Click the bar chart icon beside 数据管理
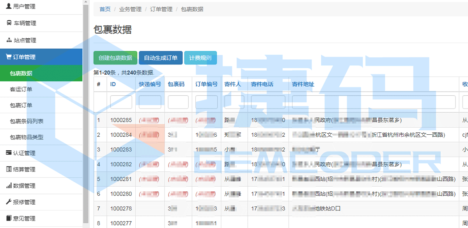This screenshot has height=228, width=468. point(9,186)
